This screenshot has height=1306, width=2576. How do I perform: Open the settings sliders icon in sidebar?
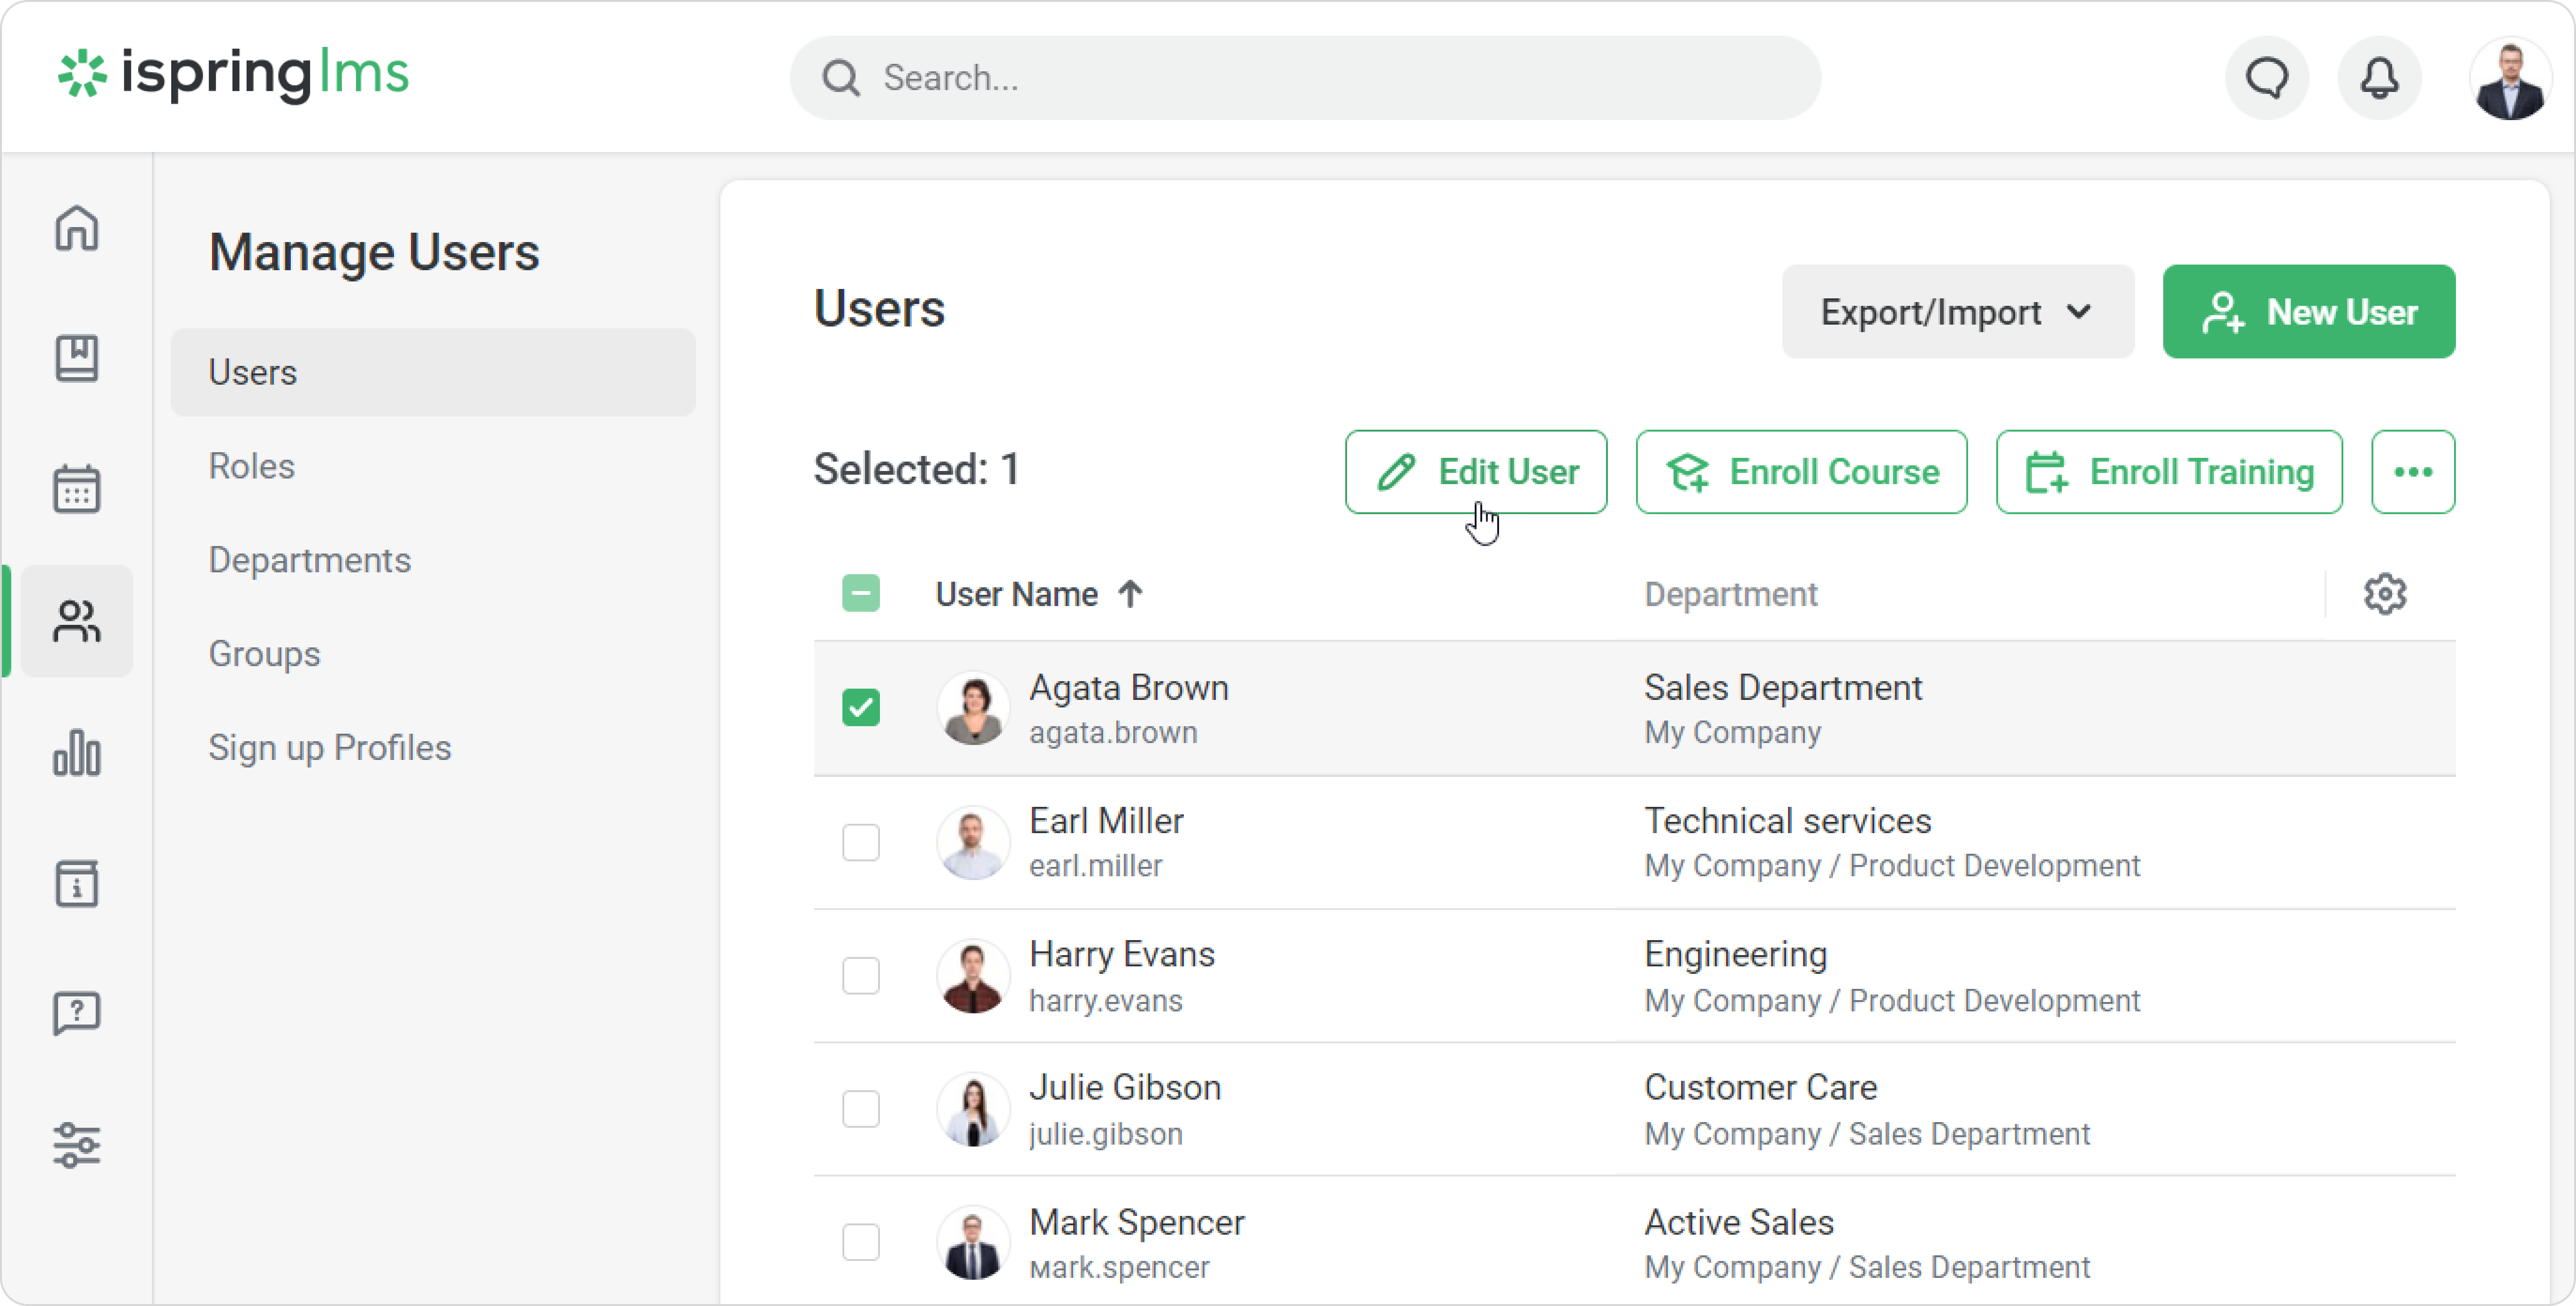(x=76, y=1144)
